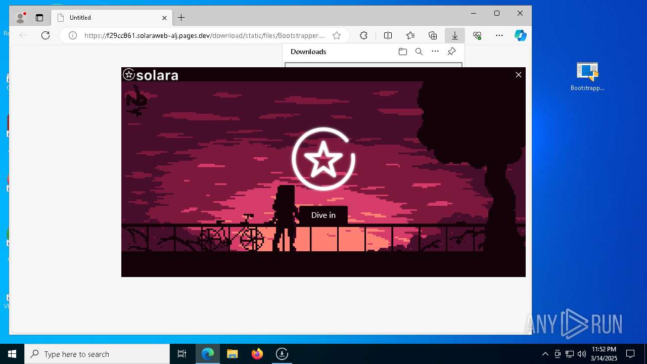The height and width of the screenshot is (364, 647).
Task: Close the Solara splash window
Action: (518, 75)
